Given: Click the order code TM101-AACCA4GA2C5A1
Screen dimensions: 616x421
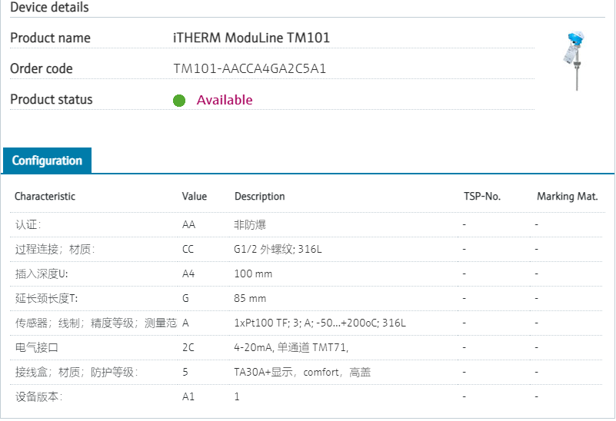Looking at the screenshot, I should click(250, 69).
